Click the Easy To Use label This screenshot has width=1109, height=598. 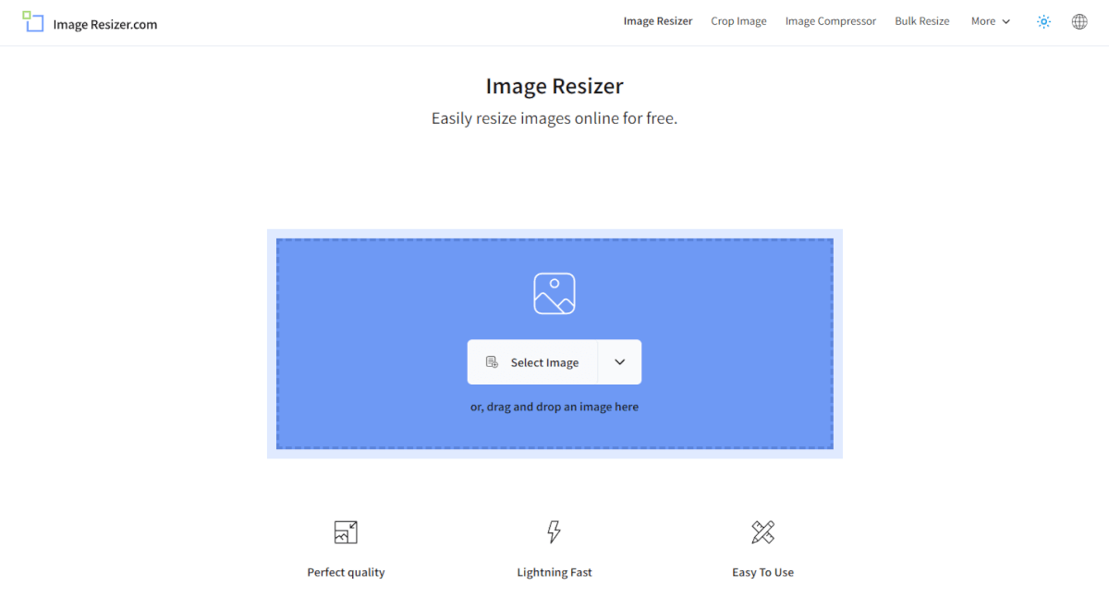762,572
